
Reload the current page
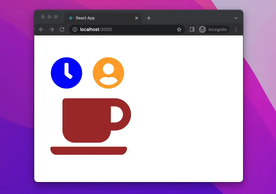point(62,29)
